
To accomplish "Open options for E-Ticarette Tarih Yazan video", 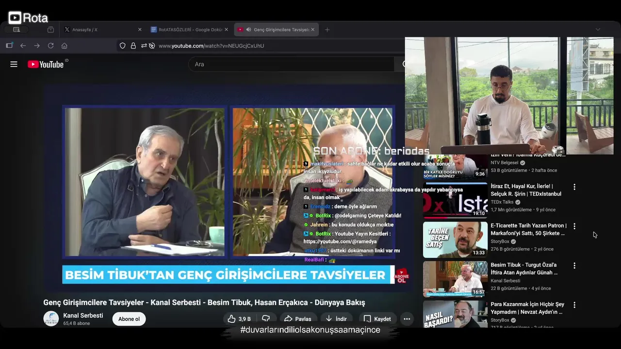I will tap(574, 226).
